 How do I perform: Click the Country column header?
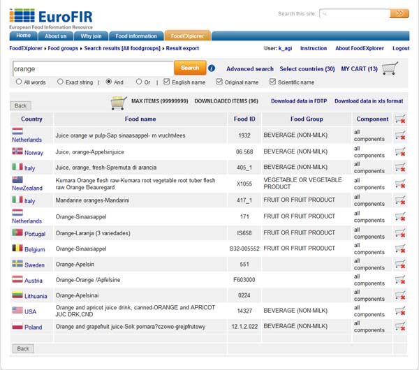coord(31,119)
